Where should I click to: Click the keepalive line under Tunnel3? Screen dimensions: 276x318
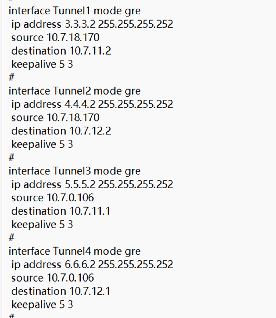pyautogui.click(x=42, y=224)
